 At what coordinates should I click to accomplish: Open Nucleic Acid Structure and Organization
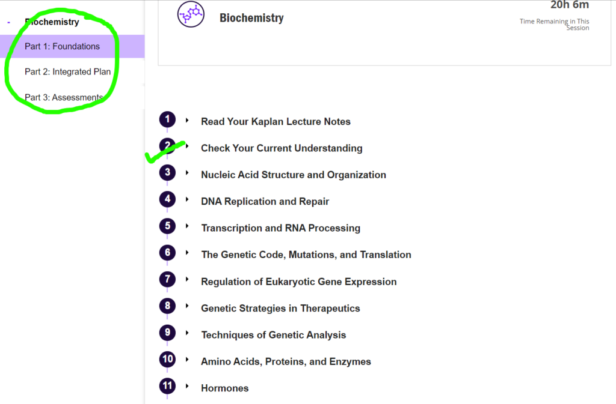(294, 175)
